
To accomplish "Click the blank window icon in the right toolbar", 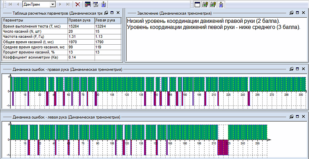I will tap(197, 4).
